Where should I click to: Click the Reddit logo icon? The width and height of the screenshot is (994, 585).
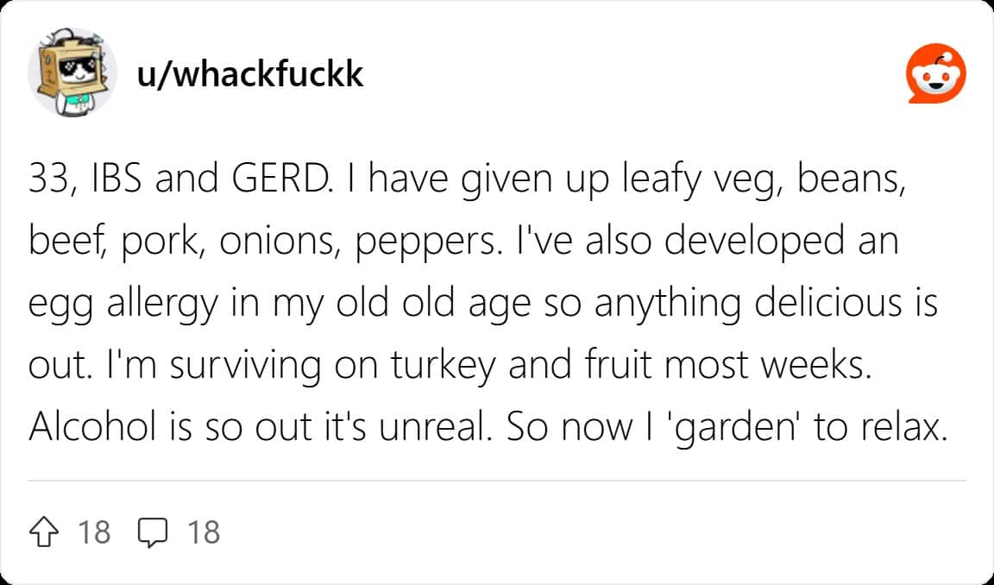click(x=935, y=73)
